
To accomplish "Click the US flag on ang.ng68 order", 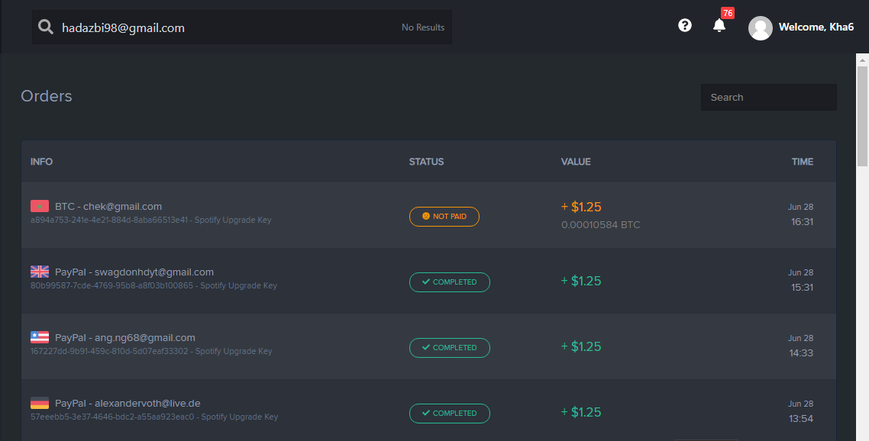I will [x=40, y=336].
